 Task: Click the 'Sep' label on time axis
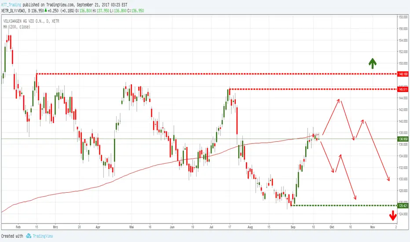click(x=293, y=227)
